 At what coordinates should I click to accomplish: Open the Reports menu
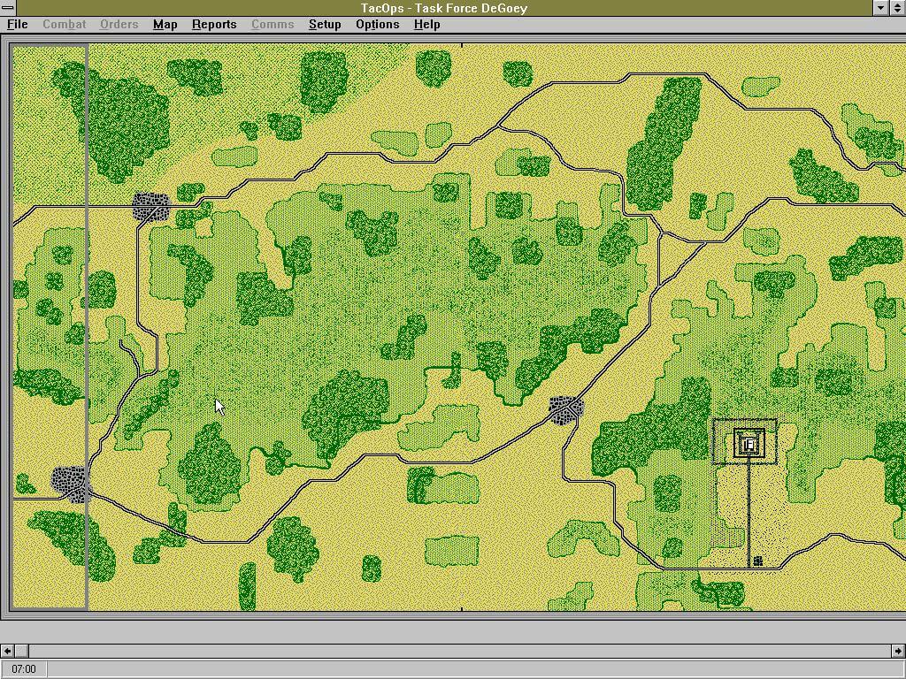click(214, 24)
